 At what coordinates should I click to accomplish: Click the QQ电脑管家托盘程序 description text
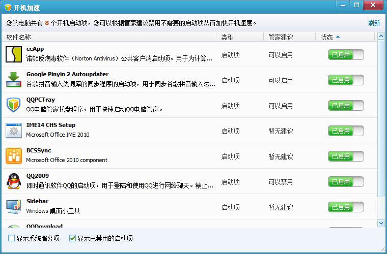(94, 109)
